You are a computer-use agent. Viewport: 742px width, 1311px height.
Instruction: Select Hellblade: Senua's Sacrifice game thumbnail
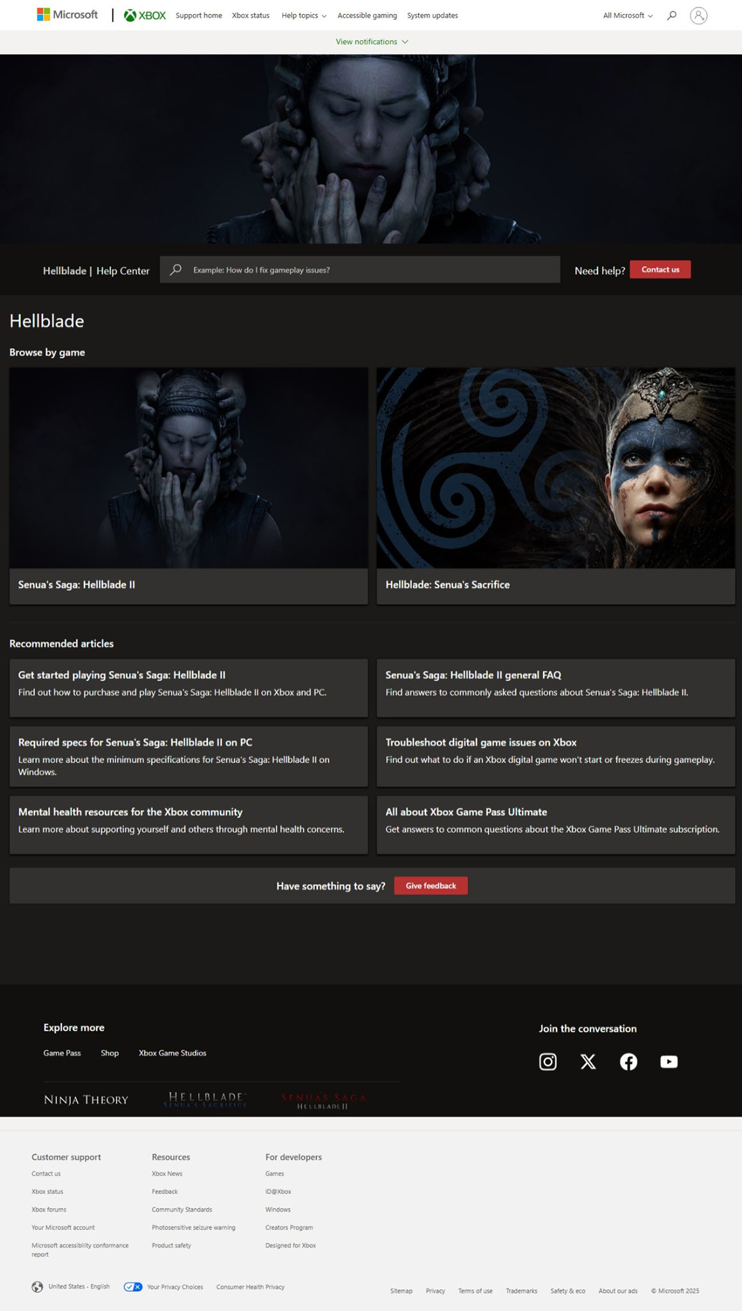(x=555, y=468)
